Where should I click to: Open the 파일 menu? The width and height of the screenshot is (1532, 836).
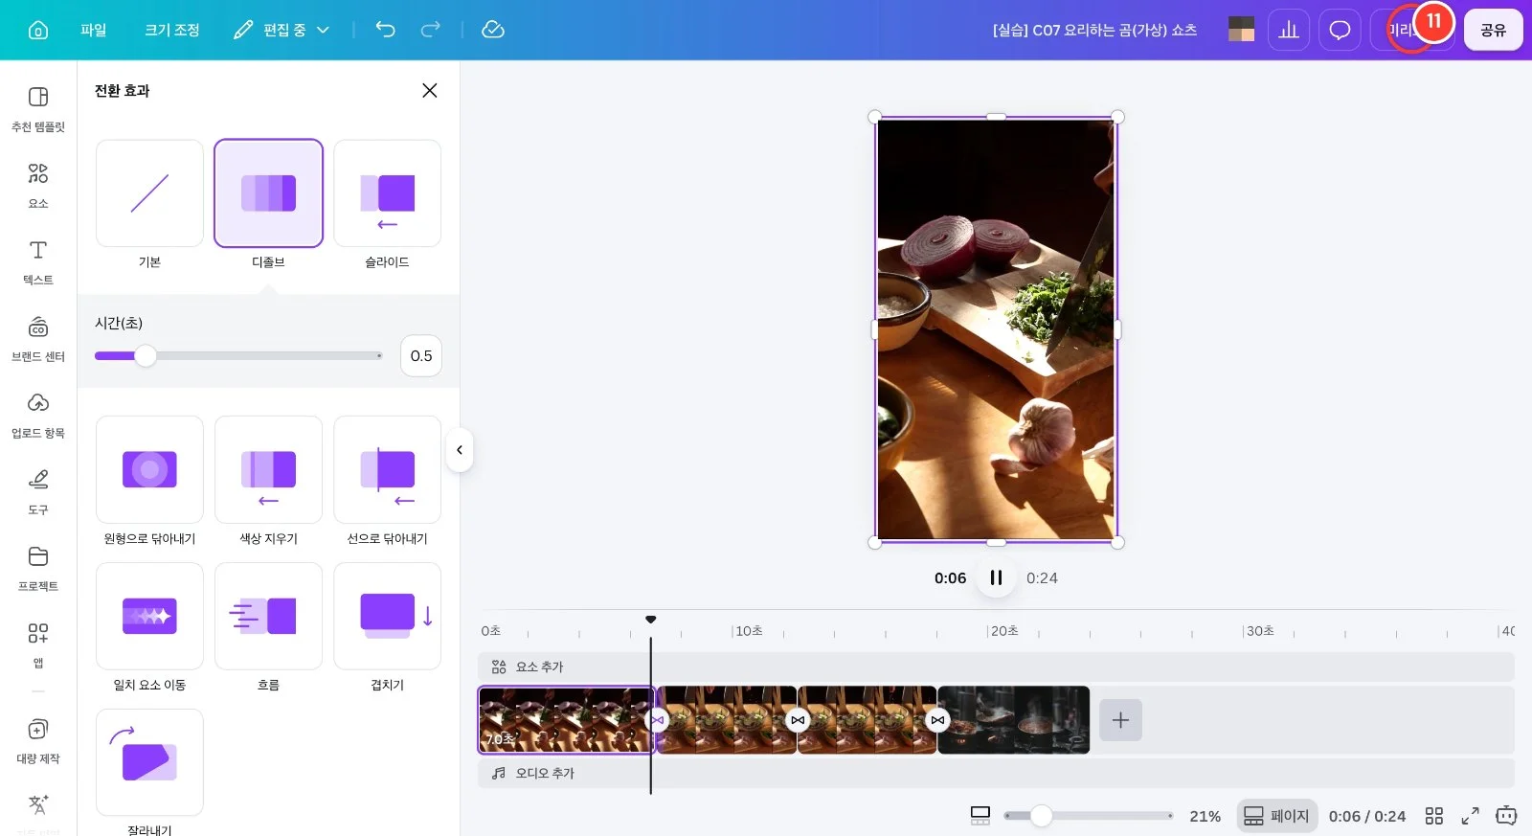pyautogui.click(x=94, y=30)
